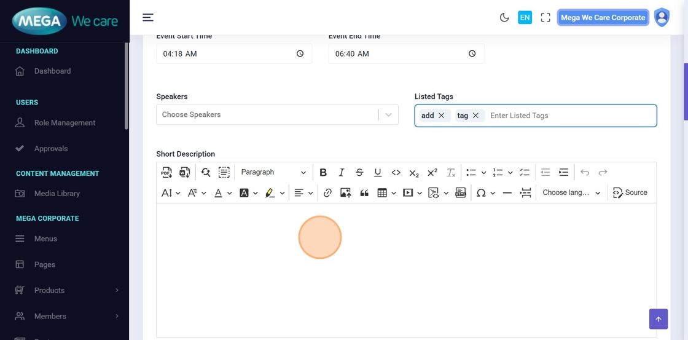The image size is (688, 340).
Task: Toggle italic formatting
Action: coord(342,173)
